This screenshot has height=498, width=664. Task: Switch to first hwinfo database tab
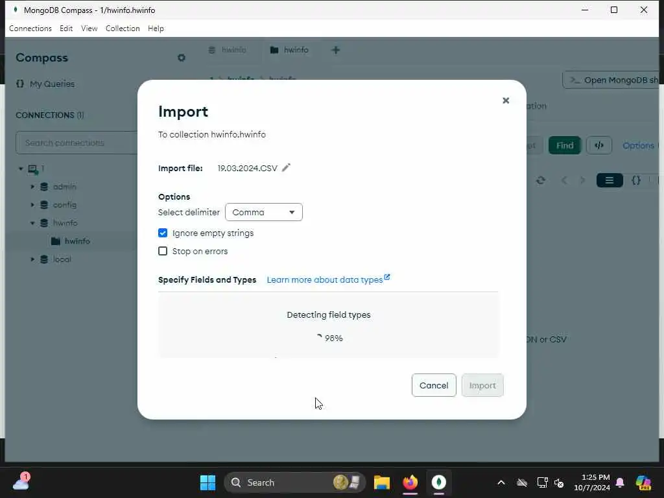pyautogui.click(x=228, y=50)
